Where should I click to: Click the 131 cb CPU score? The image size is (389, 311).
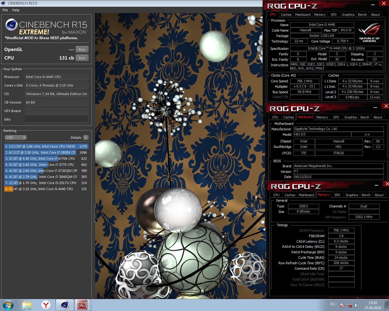tap(67, 58)
